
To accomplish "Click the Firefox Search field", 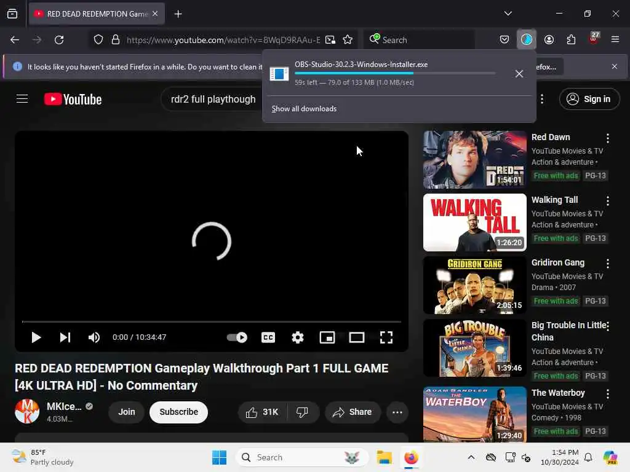I will [420, 40].
